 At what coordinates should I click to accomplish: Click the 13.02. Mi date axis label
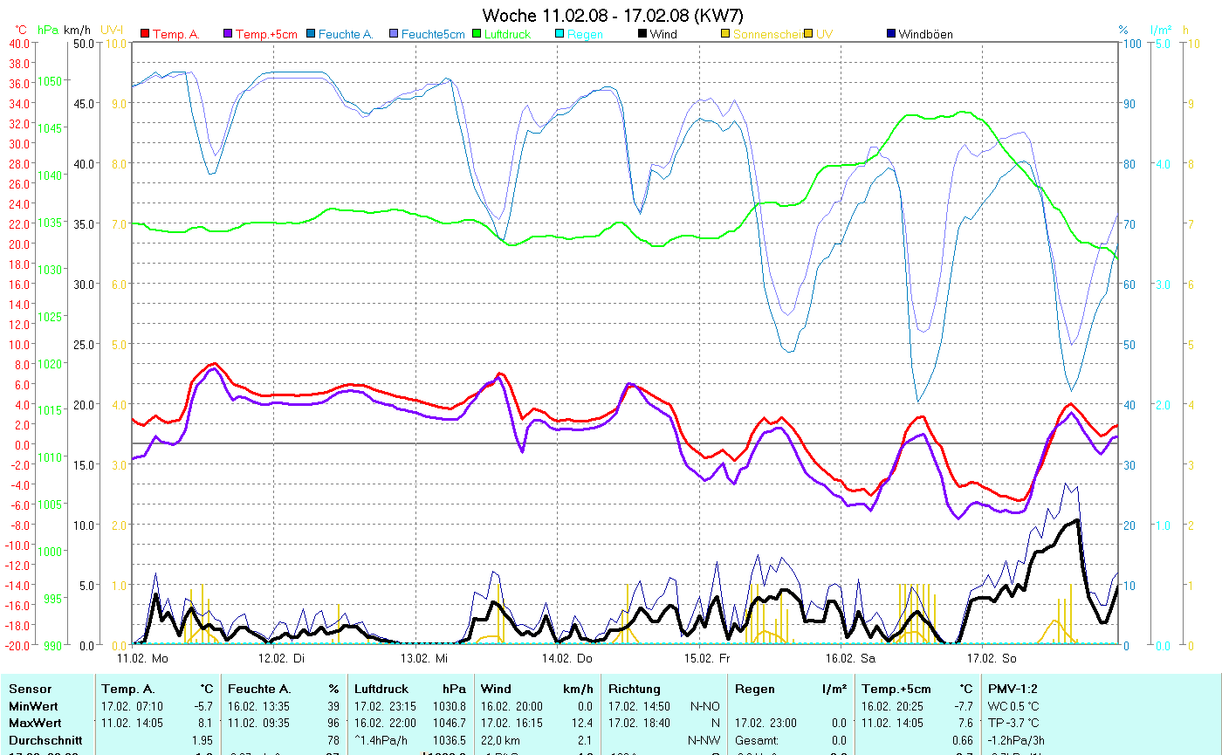click(423, 658)
